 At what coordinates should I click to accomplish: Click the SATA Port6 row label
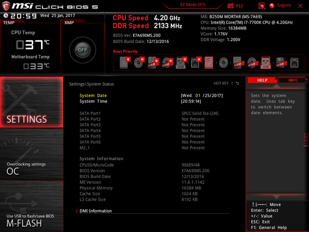(90, 142)
